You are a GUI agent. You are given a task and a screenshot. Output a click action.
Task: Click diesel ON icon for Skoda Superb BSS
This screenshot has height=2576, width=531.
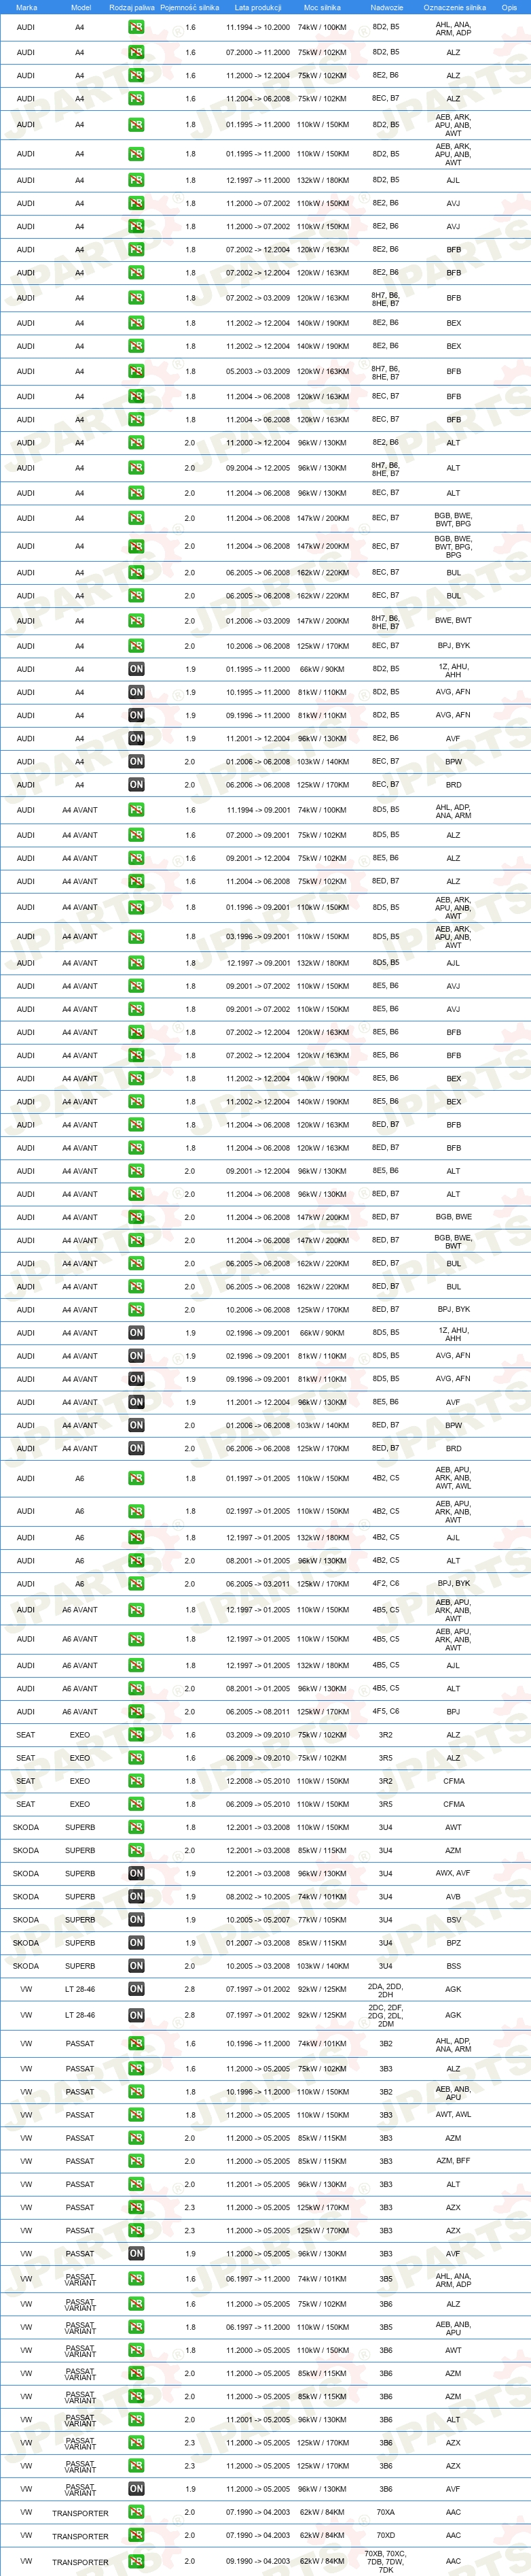pos(136,1966)
